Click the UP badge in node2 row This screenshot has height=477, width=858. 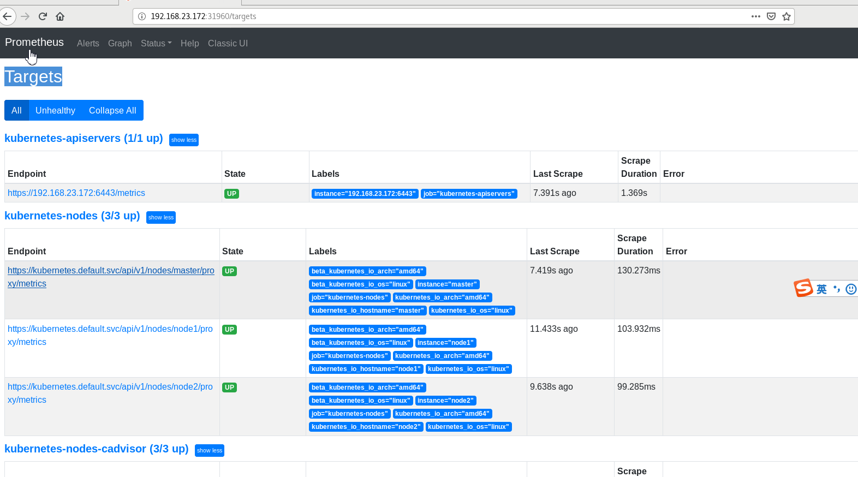pos(229,387)
